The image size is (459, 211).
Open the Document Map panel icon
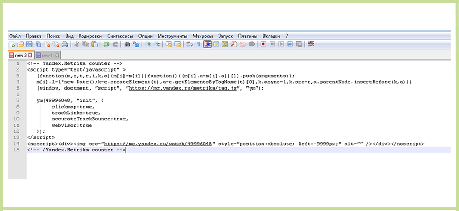click(225, 44)
